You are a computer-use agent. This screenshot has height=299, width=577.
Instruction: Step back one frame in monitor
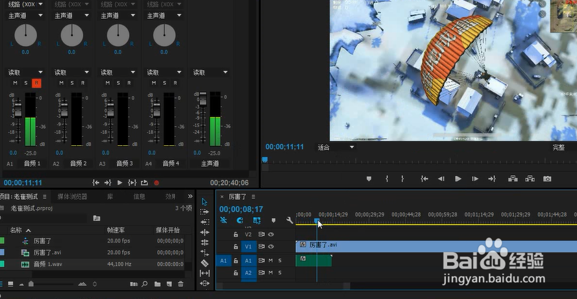441,179
